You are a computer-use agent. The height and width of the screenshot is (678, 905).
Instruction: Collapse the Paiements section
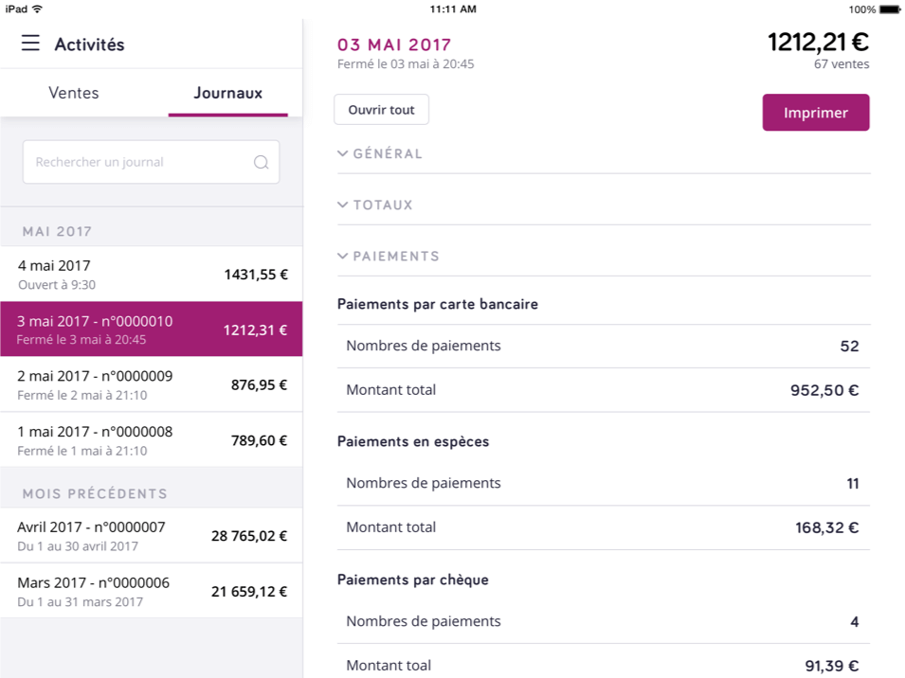click(x=389, y=256)
